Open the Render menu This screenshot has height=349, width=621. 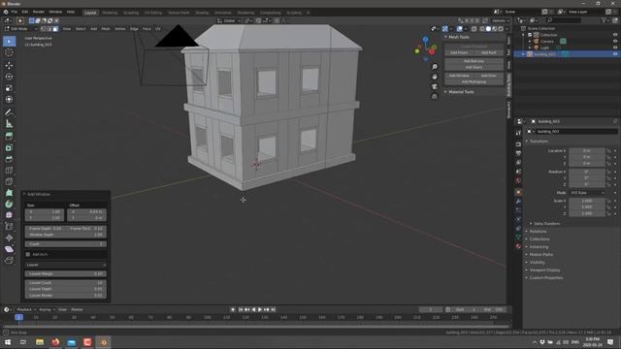pos(39,12)
